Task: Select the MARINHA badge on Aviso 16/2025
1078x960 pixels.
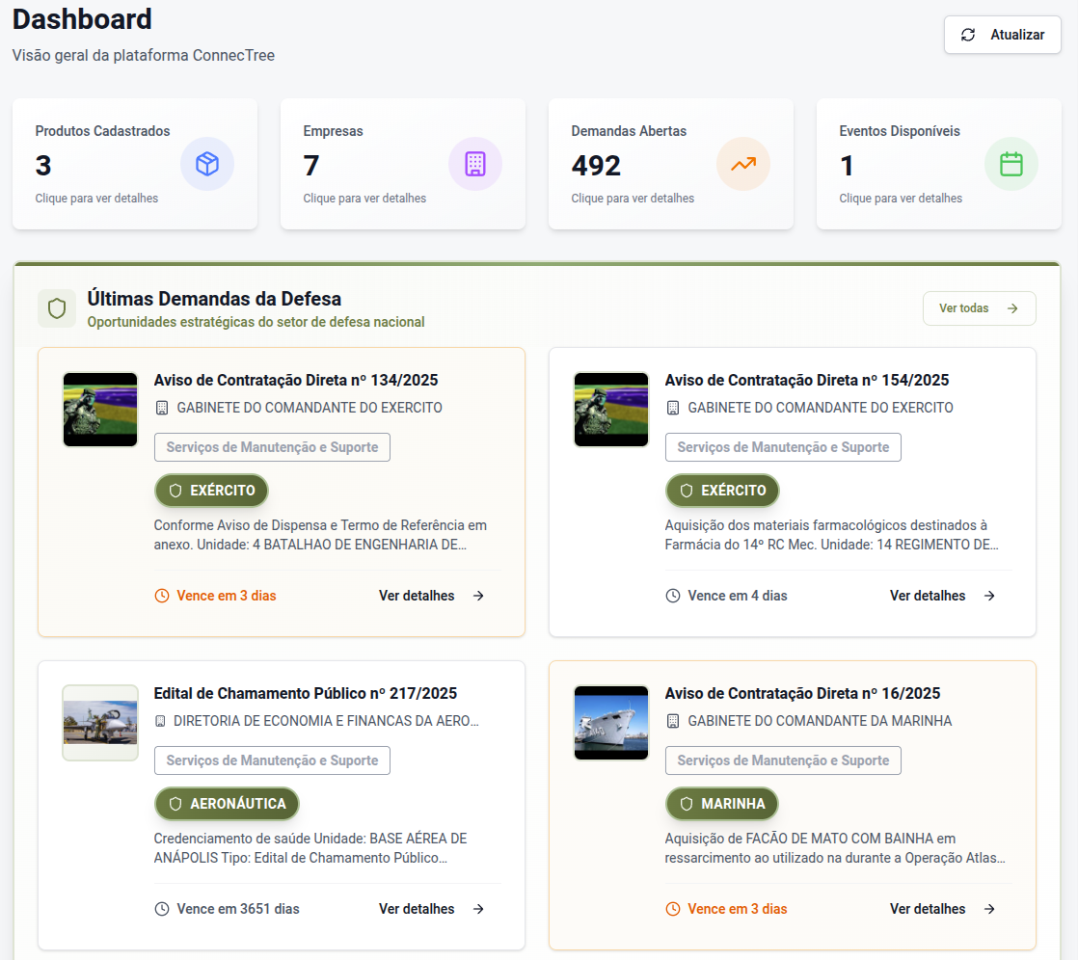Action: point(721,803)
